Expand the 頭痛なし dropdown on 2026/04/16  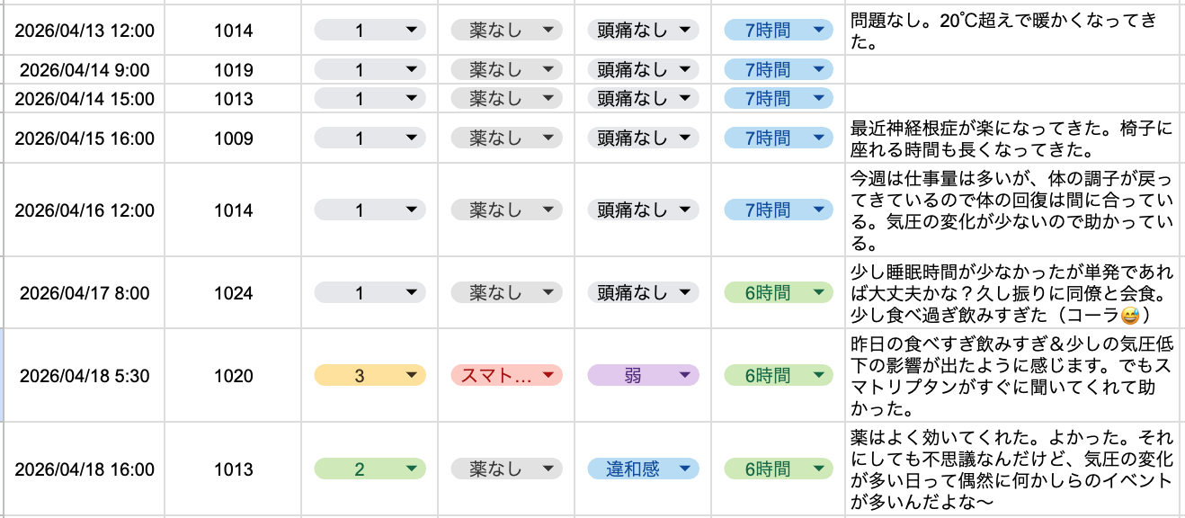[x=641, y=210]
